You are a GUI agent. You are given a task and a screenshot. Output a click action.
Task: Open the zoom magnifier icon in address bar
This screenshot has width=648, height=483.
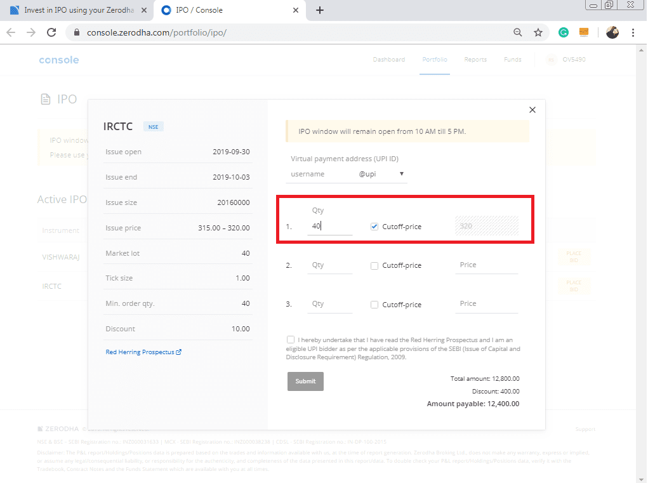[x=517, y=32]
